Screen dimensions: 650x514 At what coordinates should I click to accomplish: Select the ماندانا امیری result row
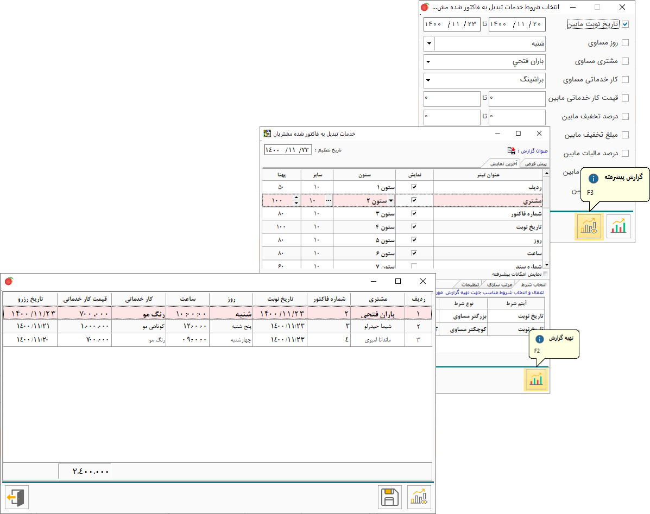click(x=217, y=340)
